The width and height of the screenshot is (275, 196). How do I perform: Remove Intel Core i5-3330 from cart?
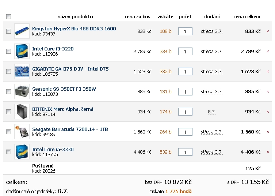click(x=268, y=152)
